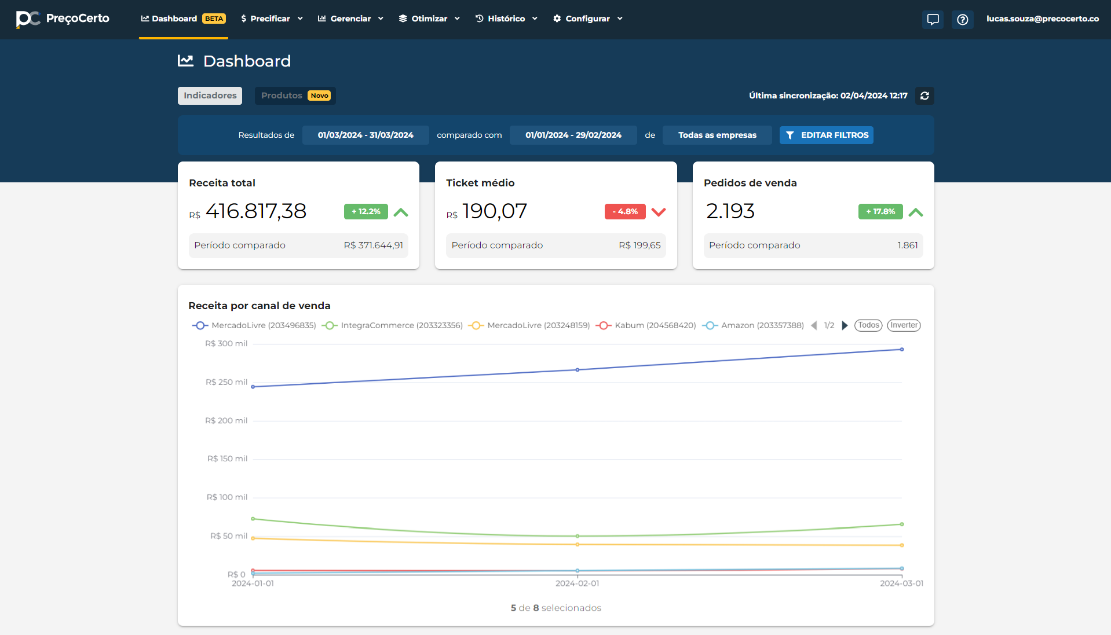Click the Precificar dollar icon
This screenshot has height=635, width=1111.
click(x=244, y=19)
